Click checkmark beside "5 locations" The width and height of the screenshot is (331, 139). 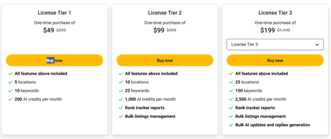click(10, 82)
